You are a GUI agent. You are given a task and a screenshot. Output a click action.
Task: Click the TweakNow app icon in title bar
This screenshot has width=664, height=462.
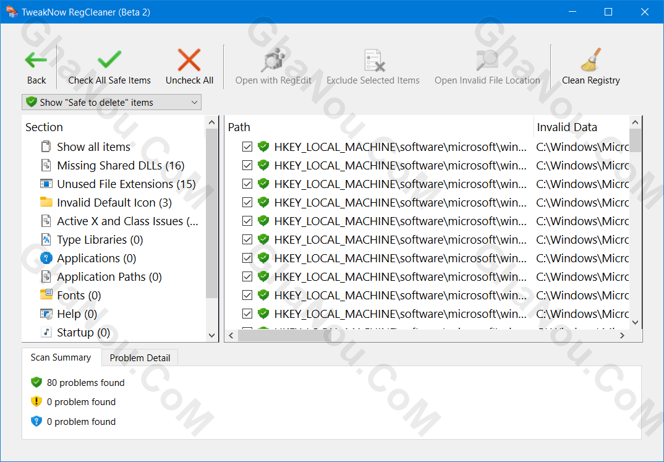click(11, 11)
